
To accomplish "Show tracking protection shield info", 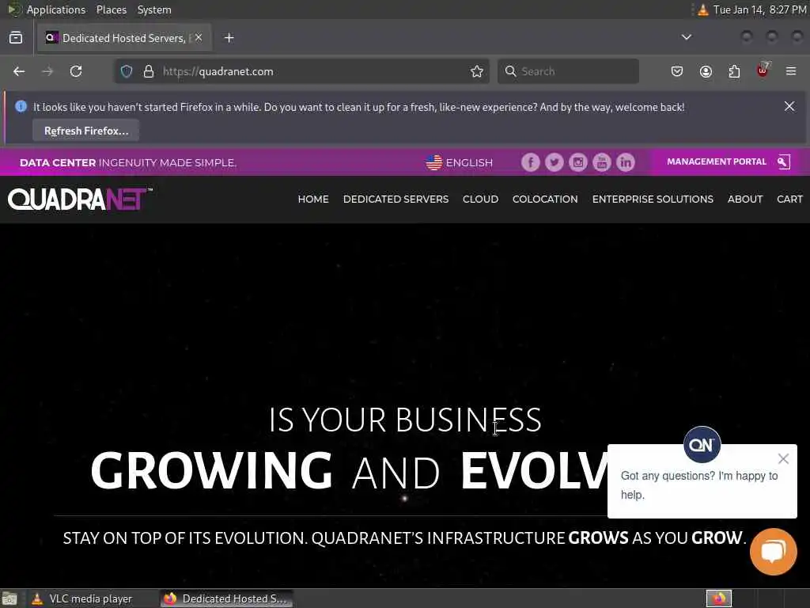I will (x=127, y=71).
